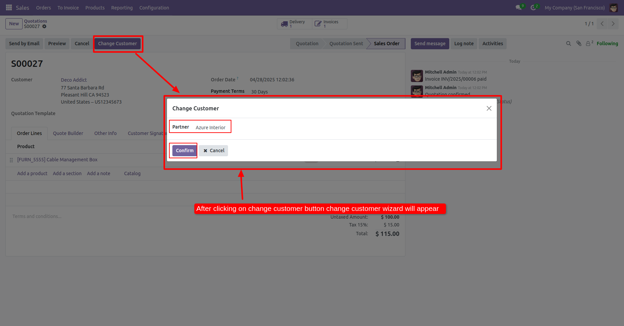Click Mitchell Admin name on invoice paid message

pyautogui.click(x=441, y=72)
